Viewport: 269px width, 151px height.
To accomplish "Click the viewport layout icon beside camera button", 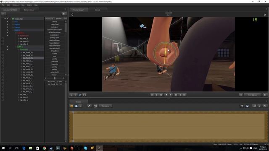I will coord(240,95).
